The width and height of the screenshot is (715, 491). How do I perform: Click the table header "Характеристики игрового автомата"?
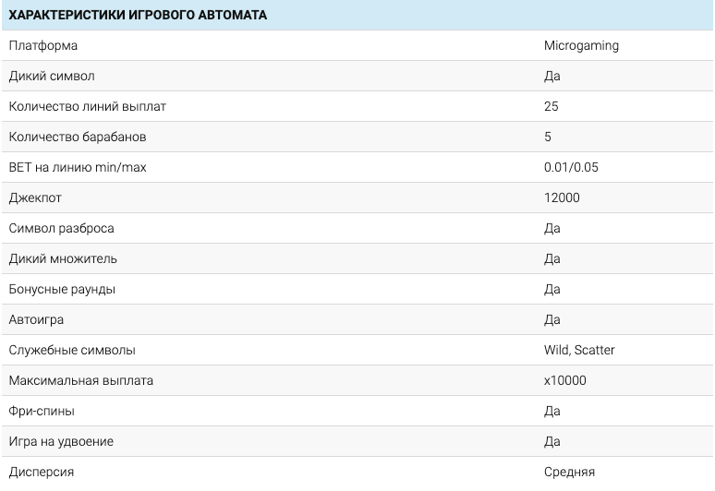click(x=138, y=15)
